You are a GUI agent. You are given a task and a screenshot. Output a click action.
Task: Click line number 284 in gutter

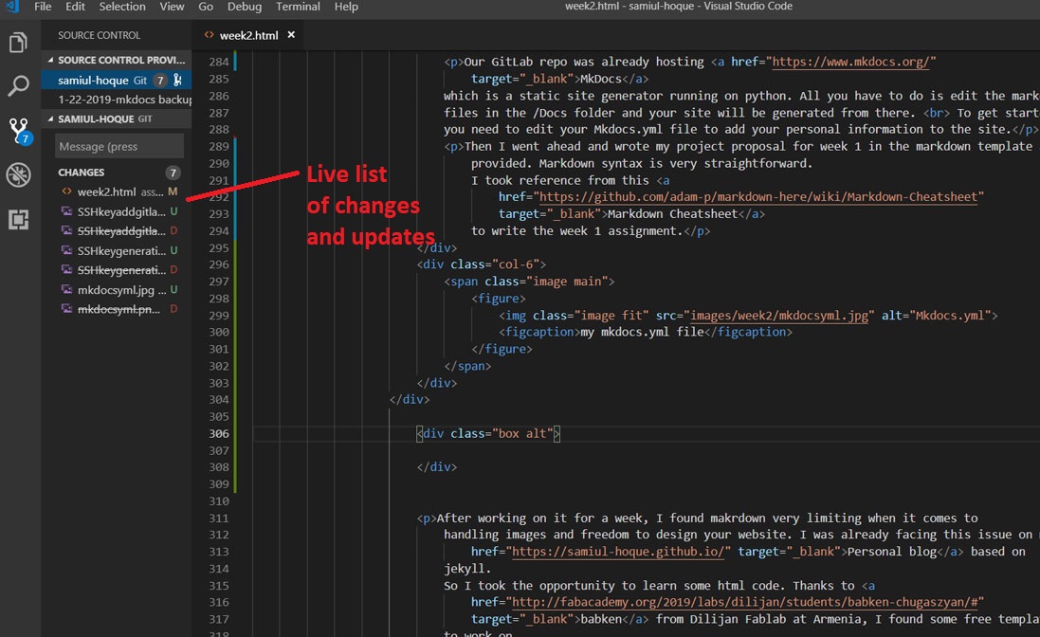tap(219, 62)
